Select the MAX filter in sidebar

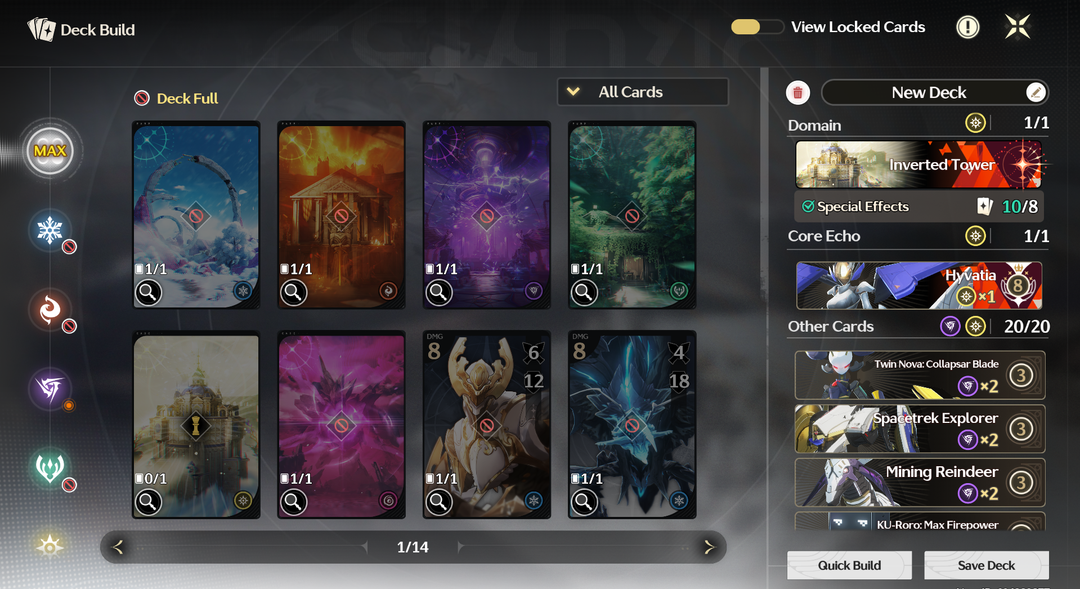[x=50, y=151]
